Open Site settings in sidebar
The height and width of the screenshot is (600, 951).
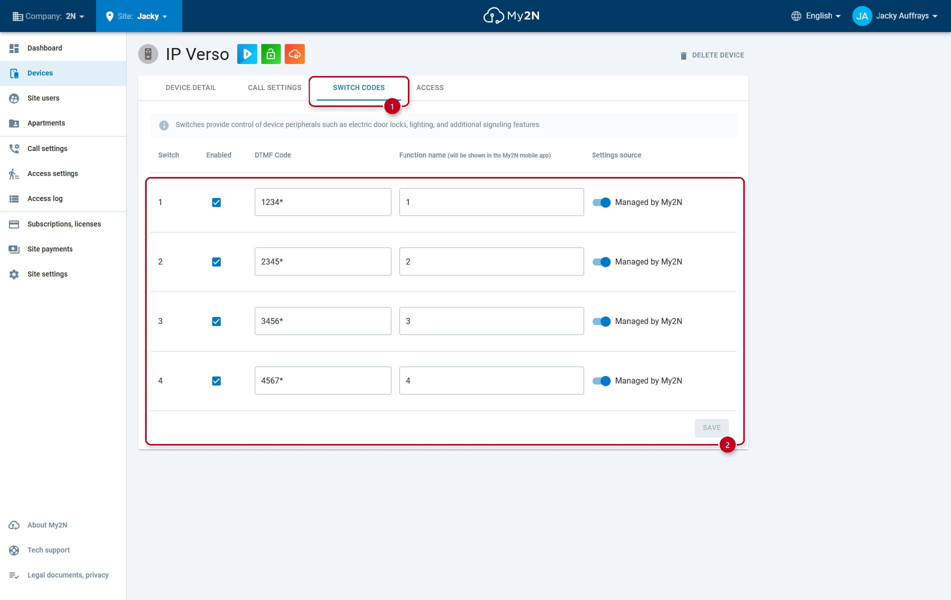[63, 274]
